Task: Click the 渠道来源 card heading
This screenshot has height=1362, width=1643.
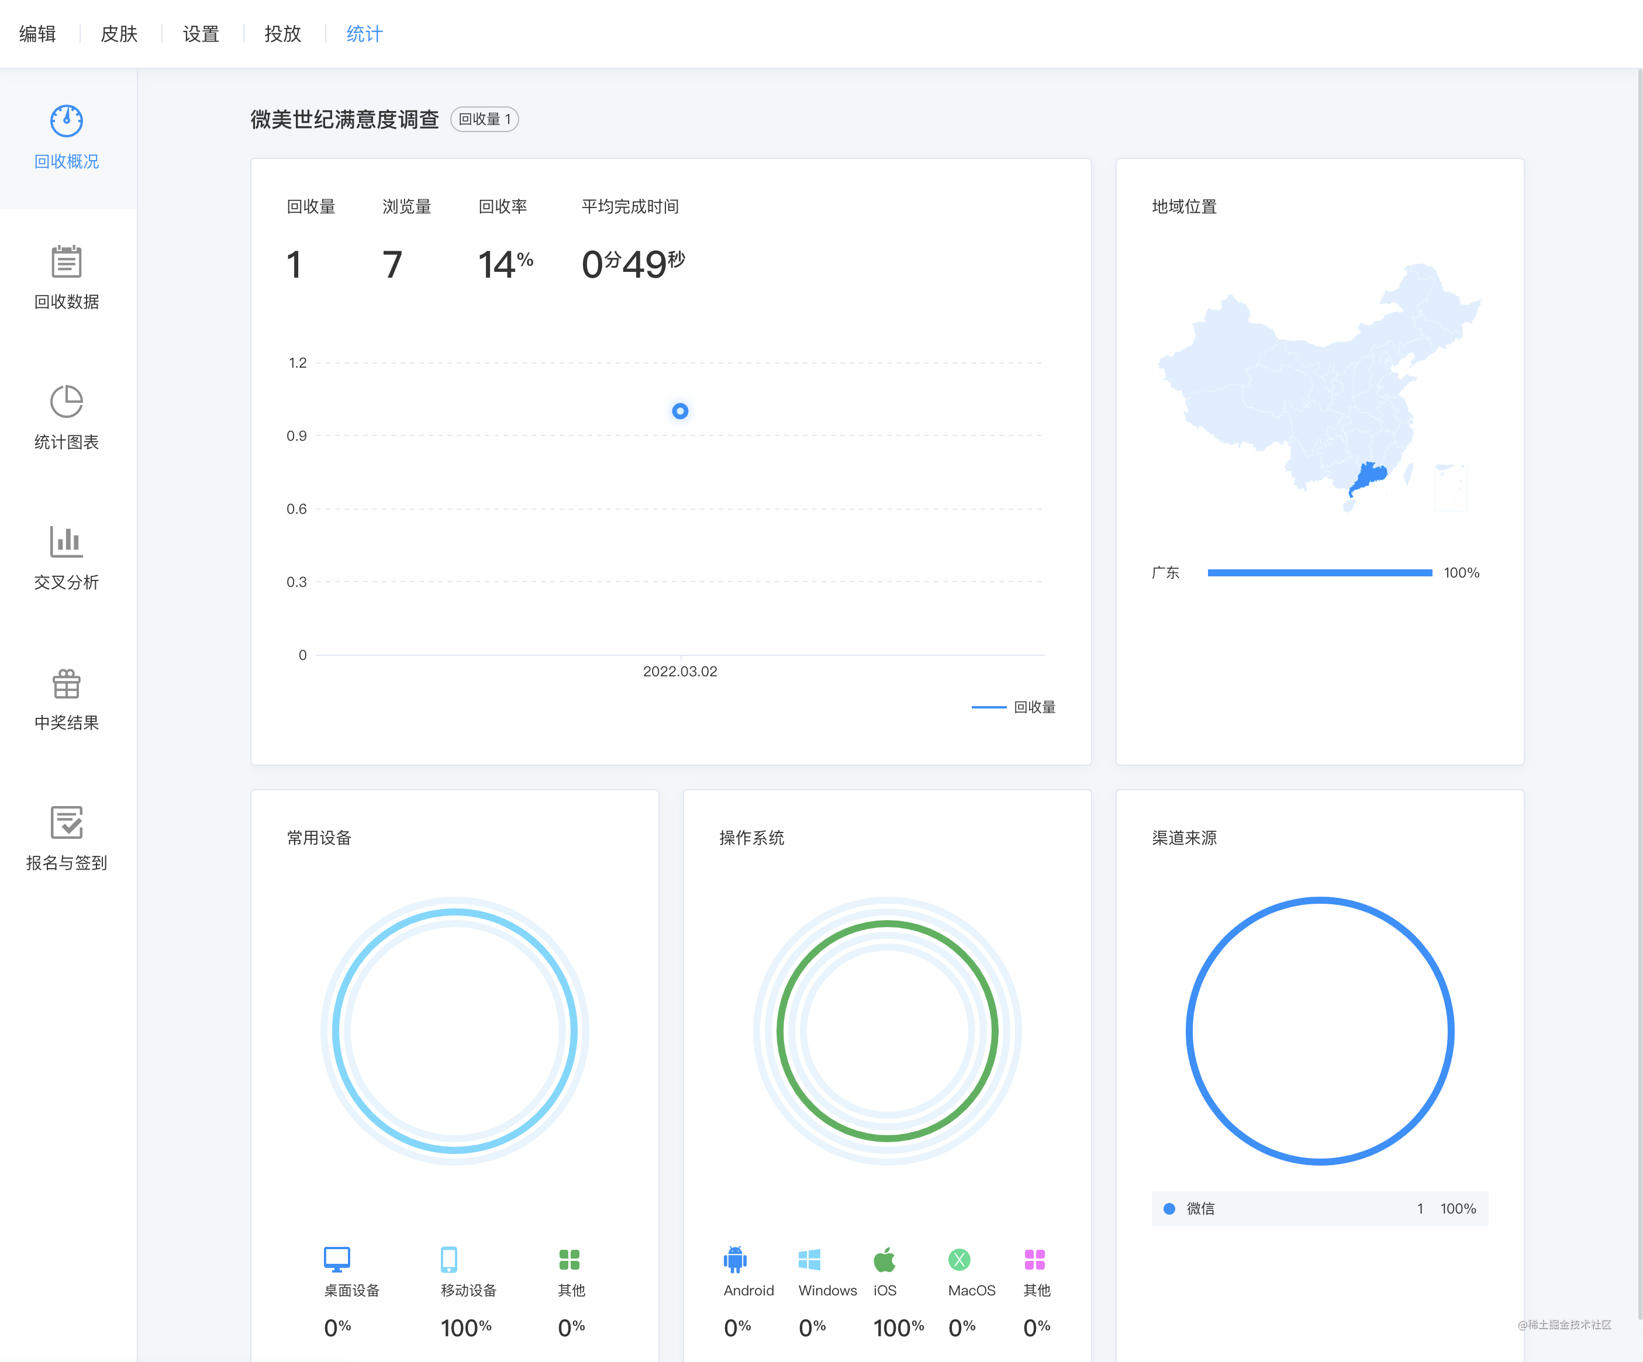Action: tap(1185, 838)
